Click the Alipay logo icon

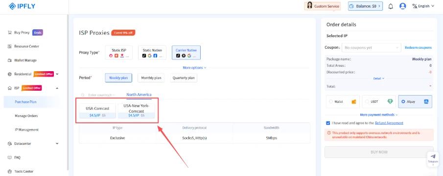coord(426,102)
